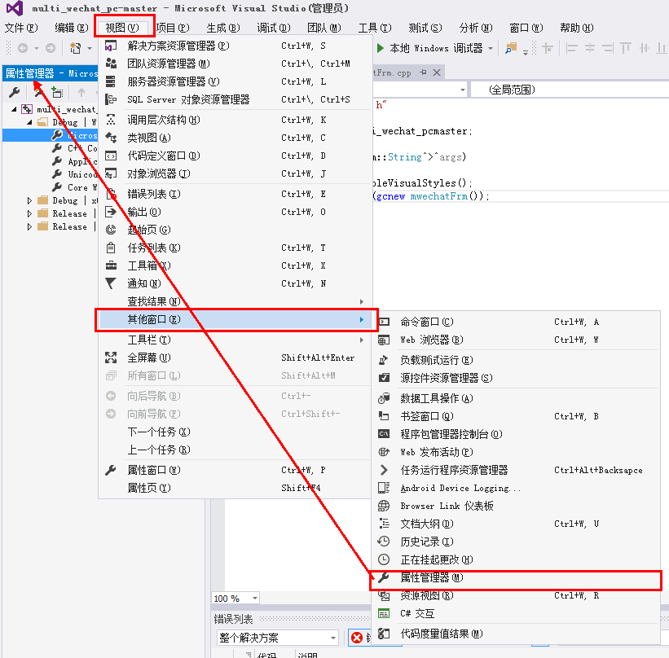Pin the mwechatFrm.cpp tab
The width and height of the screenshot is (669, 658).
click(424, 72)
